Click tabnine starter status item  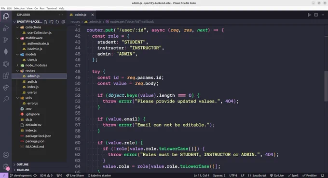[x=99, y=176]
